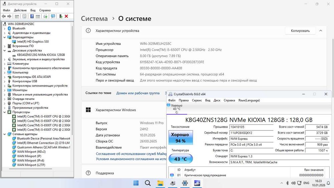The width and height of the screenshot is (334, 188).
Task: Open the Действие menu in Device Manager
Action: click(x=20, y=10)
